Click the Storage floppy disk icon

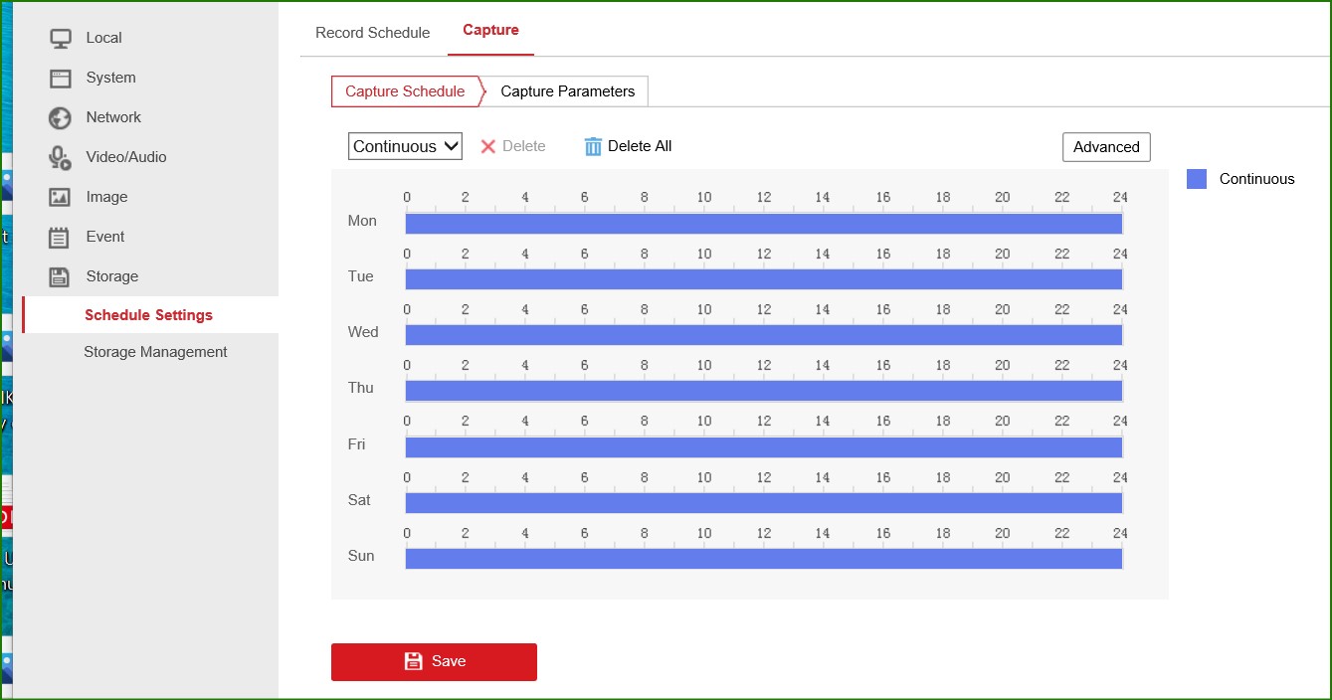(x=61, y=276)
